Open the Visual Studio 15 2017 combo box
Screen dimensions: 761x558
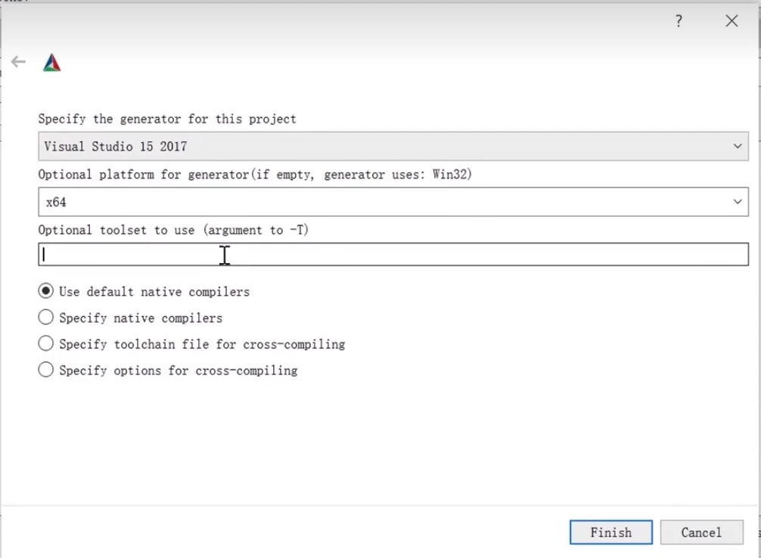coord(378,146)
